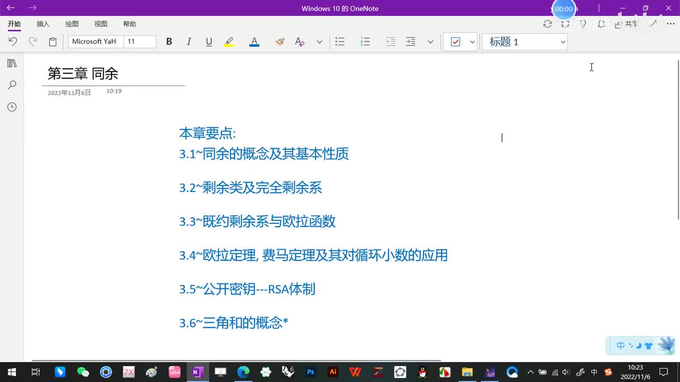Click line 3.2~剩余类及完全剩余系
The image size is (680, 382).
coord(251,187)
